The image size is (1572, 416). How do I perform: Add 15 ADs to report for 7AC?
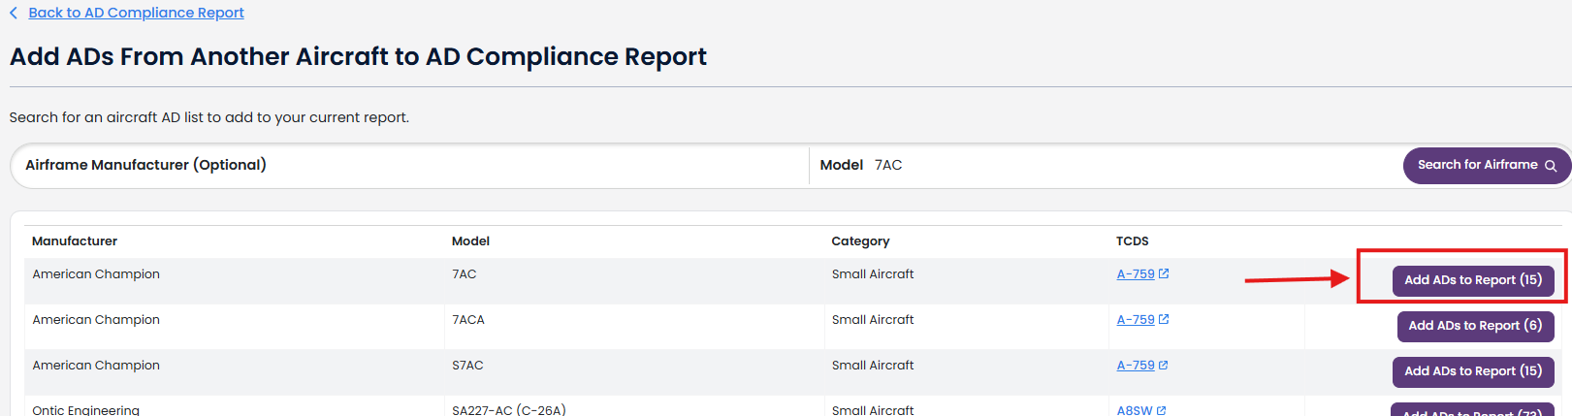[x=1473, y=280]
